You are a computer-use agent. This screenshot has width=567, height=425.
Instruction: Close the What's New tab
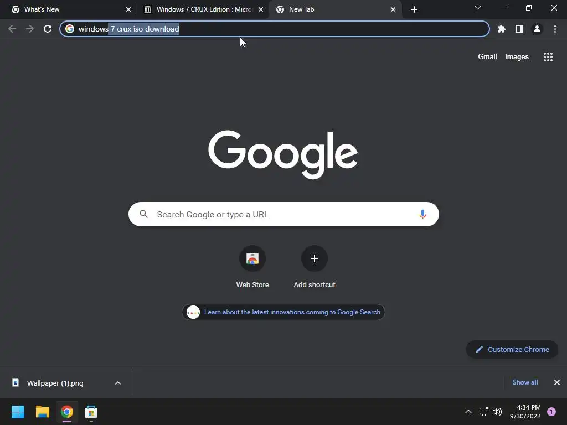pos(128,9)
